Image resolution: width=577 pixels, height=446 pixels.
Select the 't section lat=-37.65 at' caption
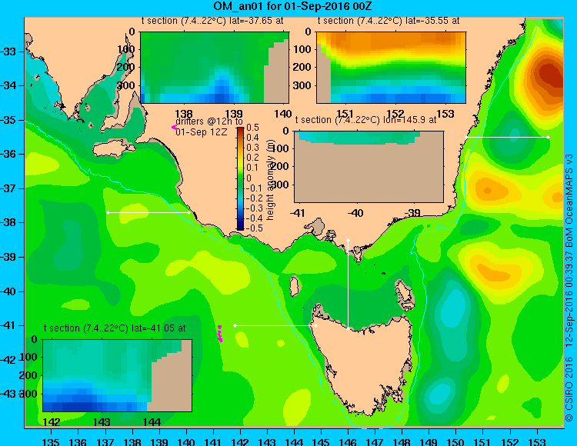(212, 21)
